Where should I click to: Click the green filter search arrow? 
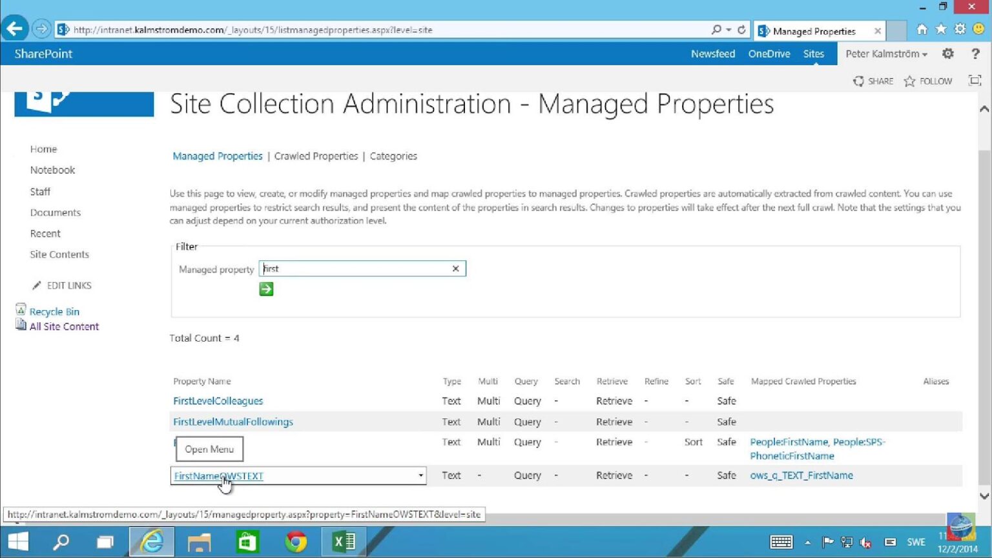(x=265, y=289)
